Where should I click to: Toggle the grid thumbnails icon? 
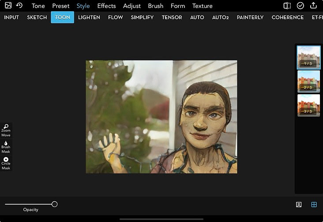click(314, 204)
